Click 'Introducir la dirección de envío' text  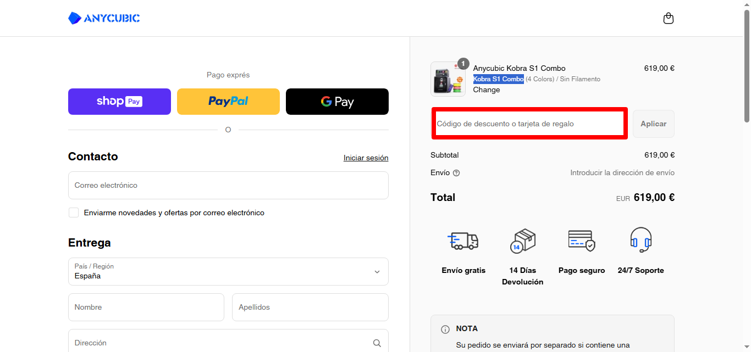[x=622, y=172]
